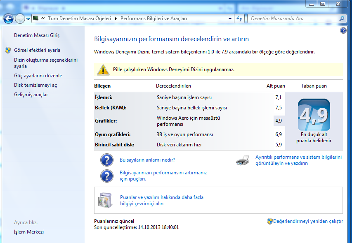Click the yellow warning triangle icon
Viewport: 352px width, 243px height.
(x=103, y=70)
